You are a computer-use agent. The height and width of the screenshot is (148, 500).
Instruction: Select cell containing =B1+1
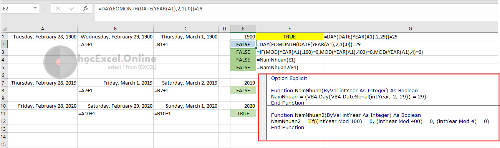(185, 45)
